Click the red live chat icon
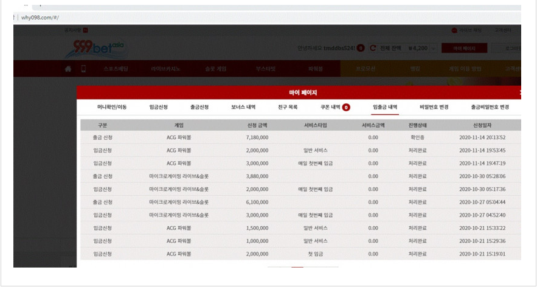537x287 pixels. click(x=454, y=30)
